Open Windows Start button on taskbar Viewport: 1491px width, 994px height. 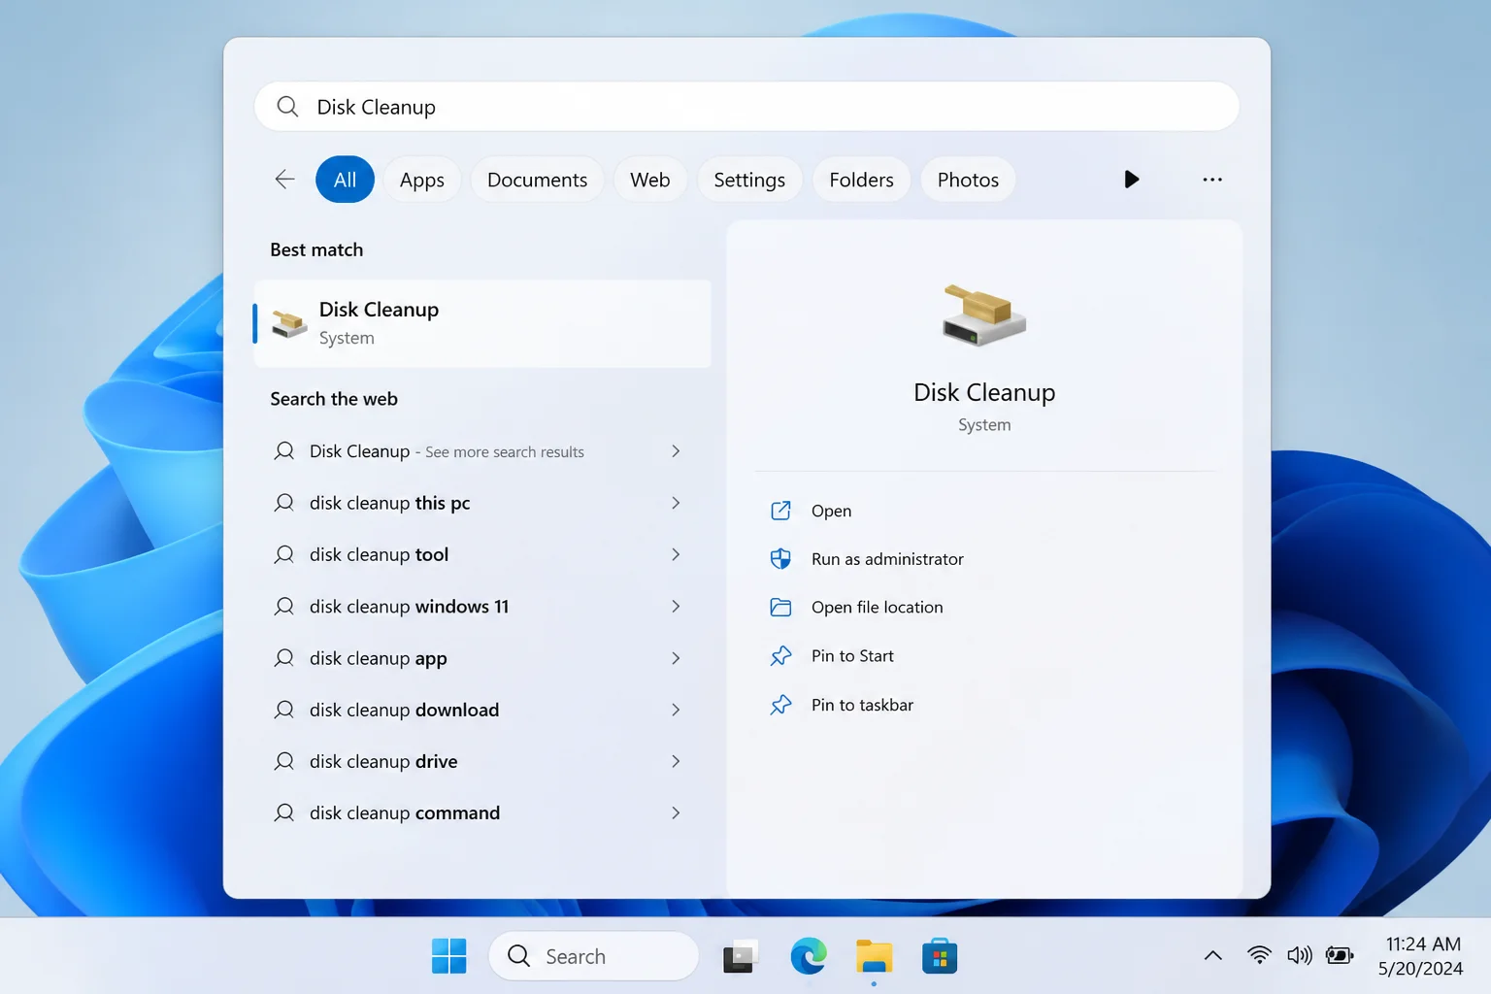448,956
